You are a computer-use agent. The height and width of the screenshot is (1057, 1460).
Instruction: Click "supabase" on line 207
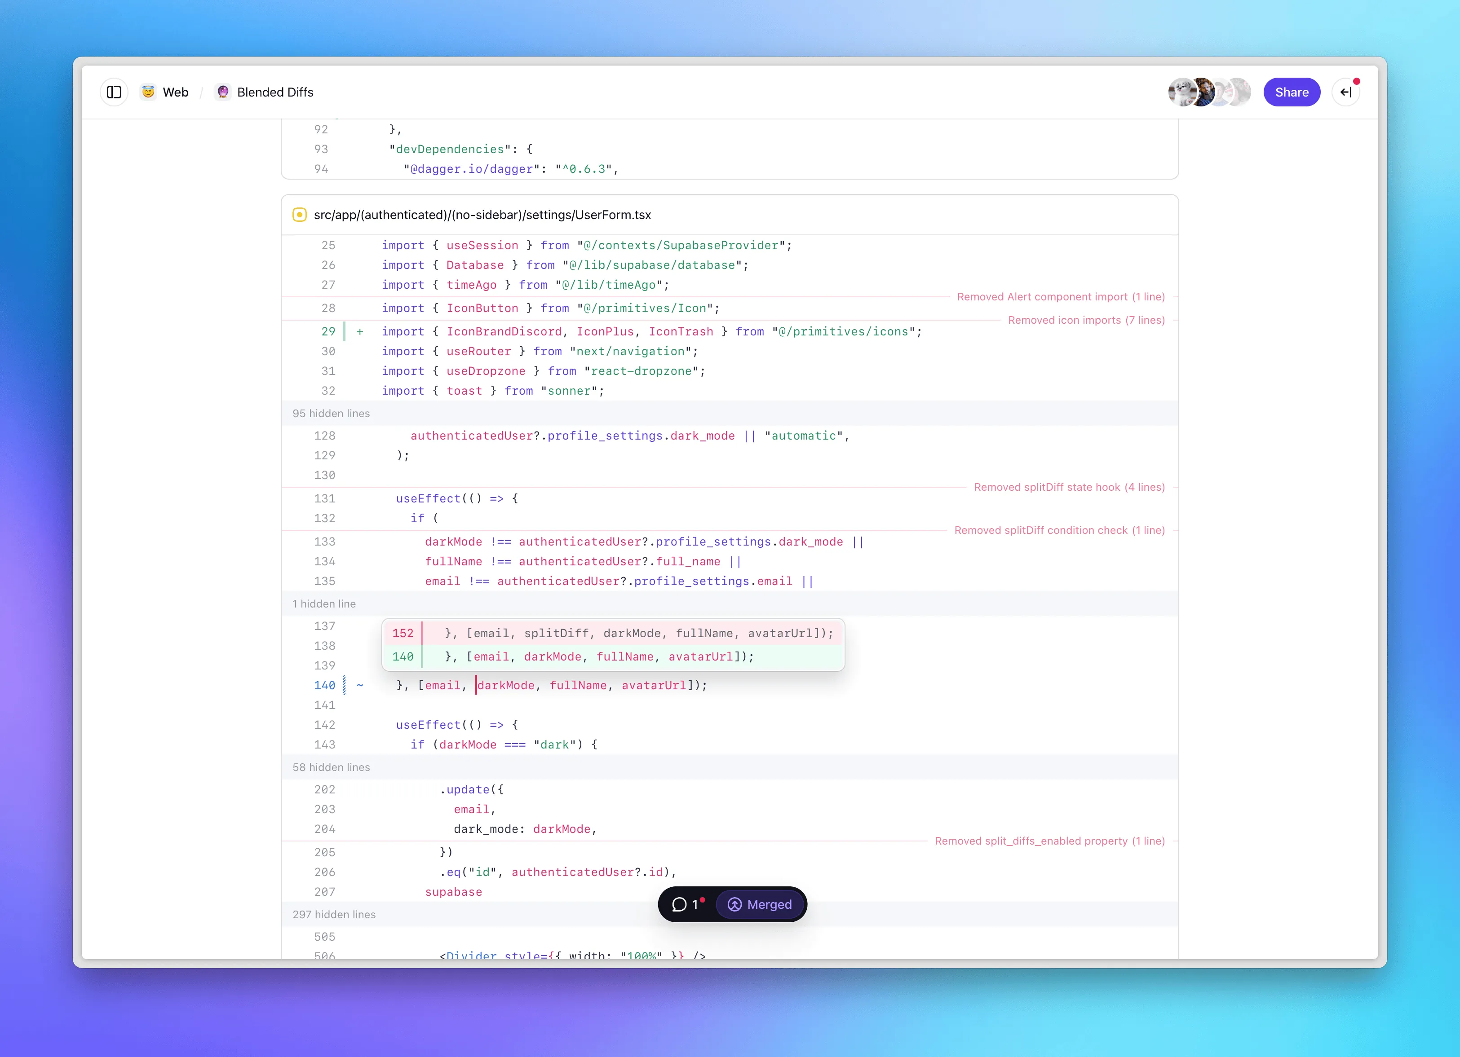(x=453, y=892)
